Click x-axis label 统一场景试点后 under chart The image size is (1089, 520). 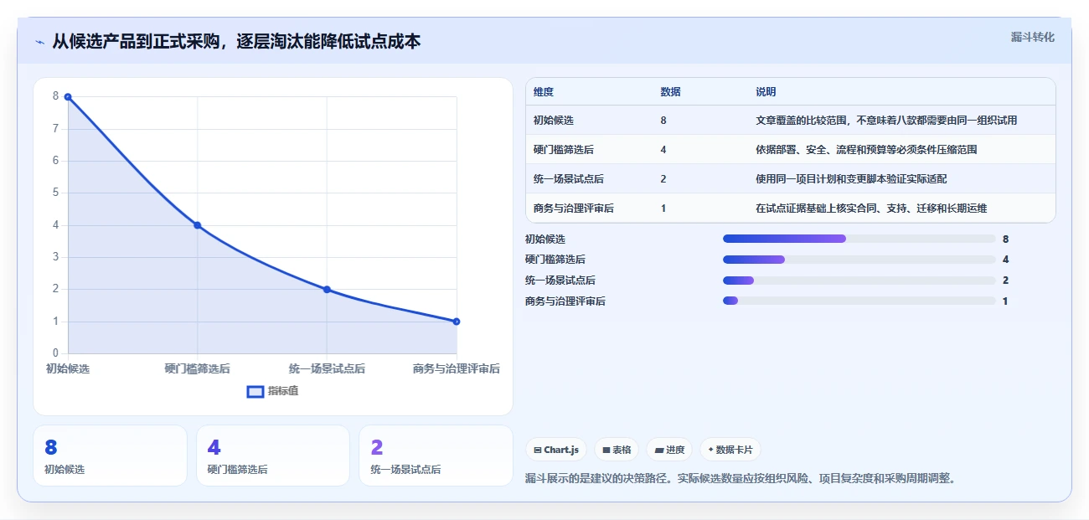327,368
